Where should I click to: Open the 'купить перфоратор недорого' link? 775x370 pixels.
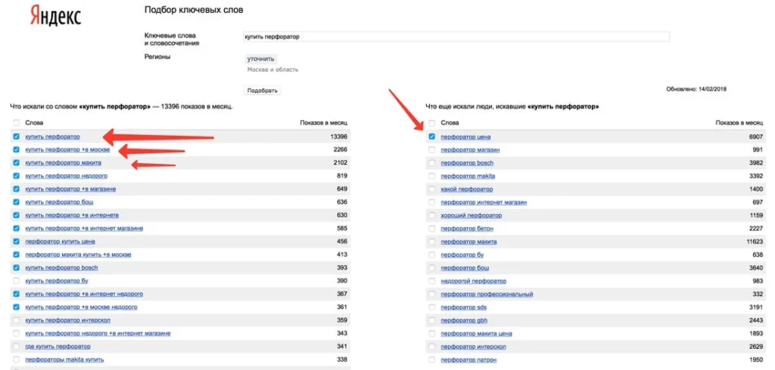point(67,176)
